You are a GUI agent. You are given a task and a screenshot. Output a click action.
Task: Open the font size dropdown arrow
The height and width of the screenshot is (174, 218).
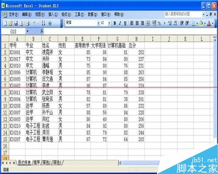[109, 23]
